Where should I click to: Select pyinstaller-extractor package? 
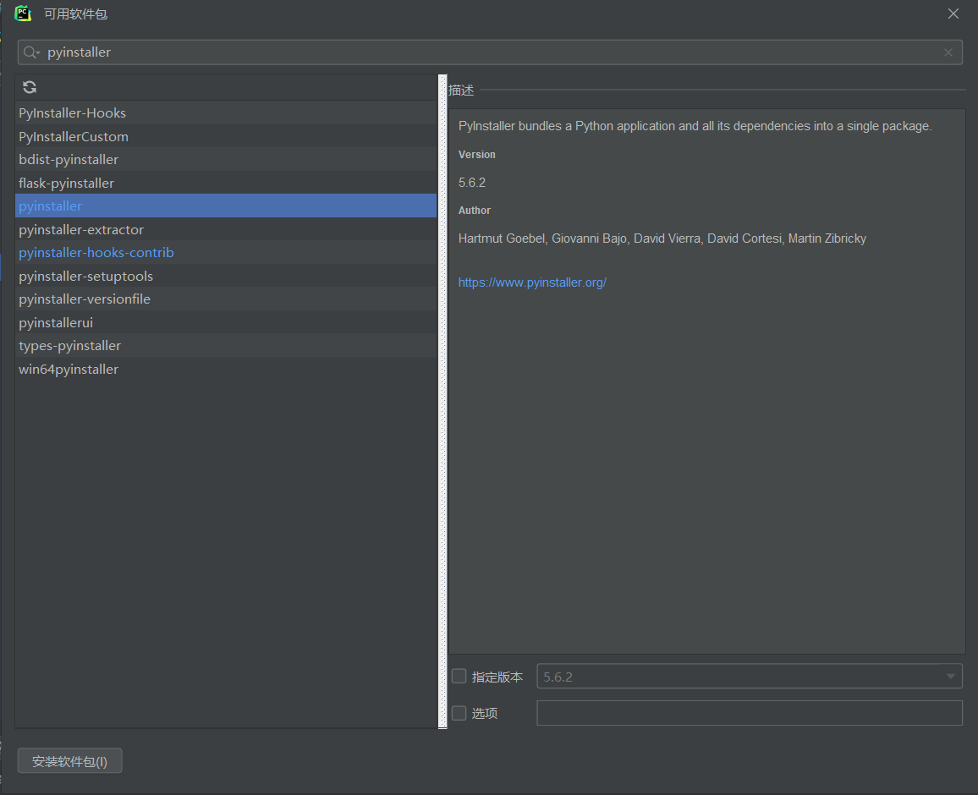(x=226, y=229)
